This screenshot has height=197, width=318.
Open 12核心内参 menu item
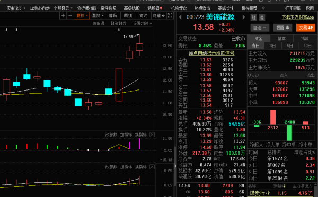click(x=40, y=8)
